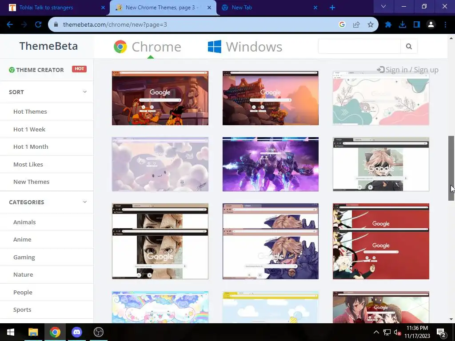Open the red samurai swords theme thumbnail
The width and height of the screenshot is (455, 341).
click(381, 241)
